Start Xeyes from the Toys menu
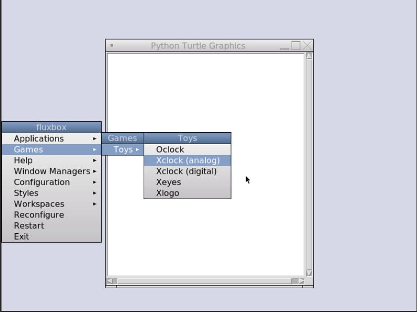Image resolution: width=417 pixels, height=312 pixels. 187,182
